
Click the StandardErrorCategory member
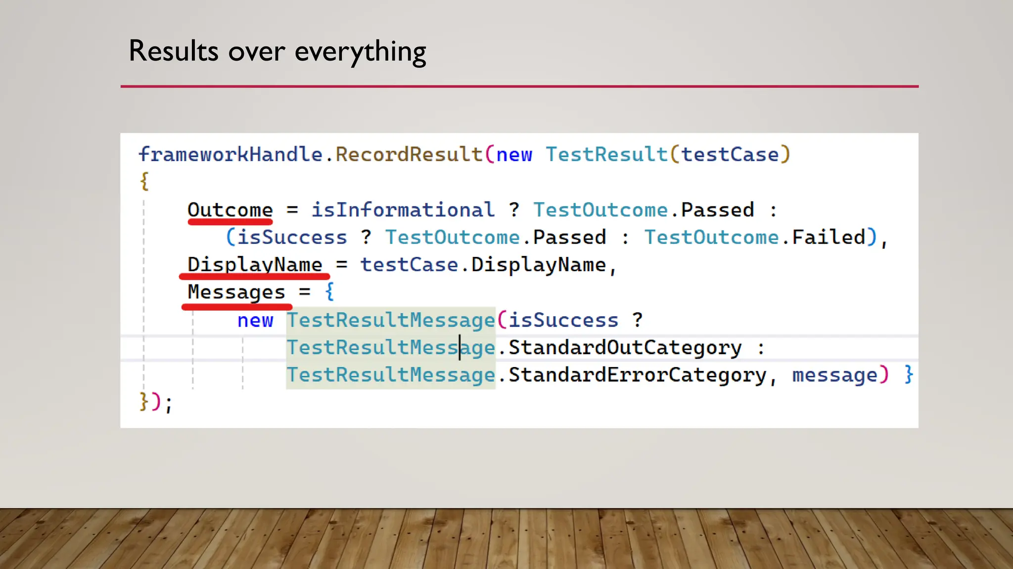pyautogui.click(x=638, y=375)
